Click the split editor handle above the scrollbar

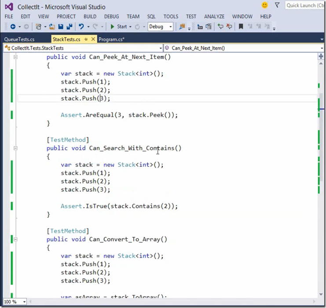321,56
